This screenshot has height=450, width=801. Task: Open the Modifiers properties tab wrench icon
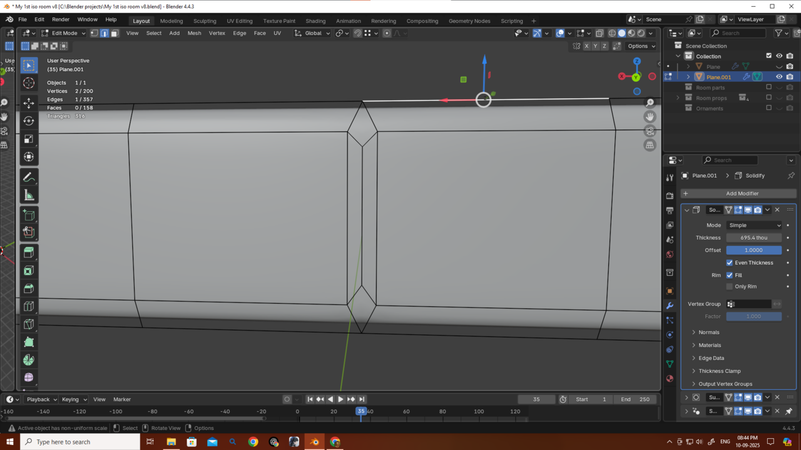(x=670, y=306)
